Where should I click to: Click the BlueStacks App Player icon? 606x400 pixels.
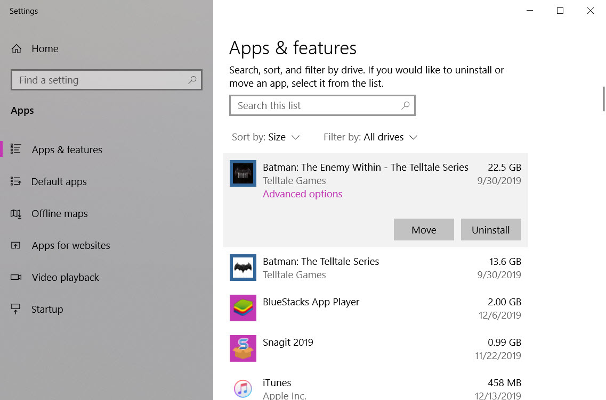[243, 308]
